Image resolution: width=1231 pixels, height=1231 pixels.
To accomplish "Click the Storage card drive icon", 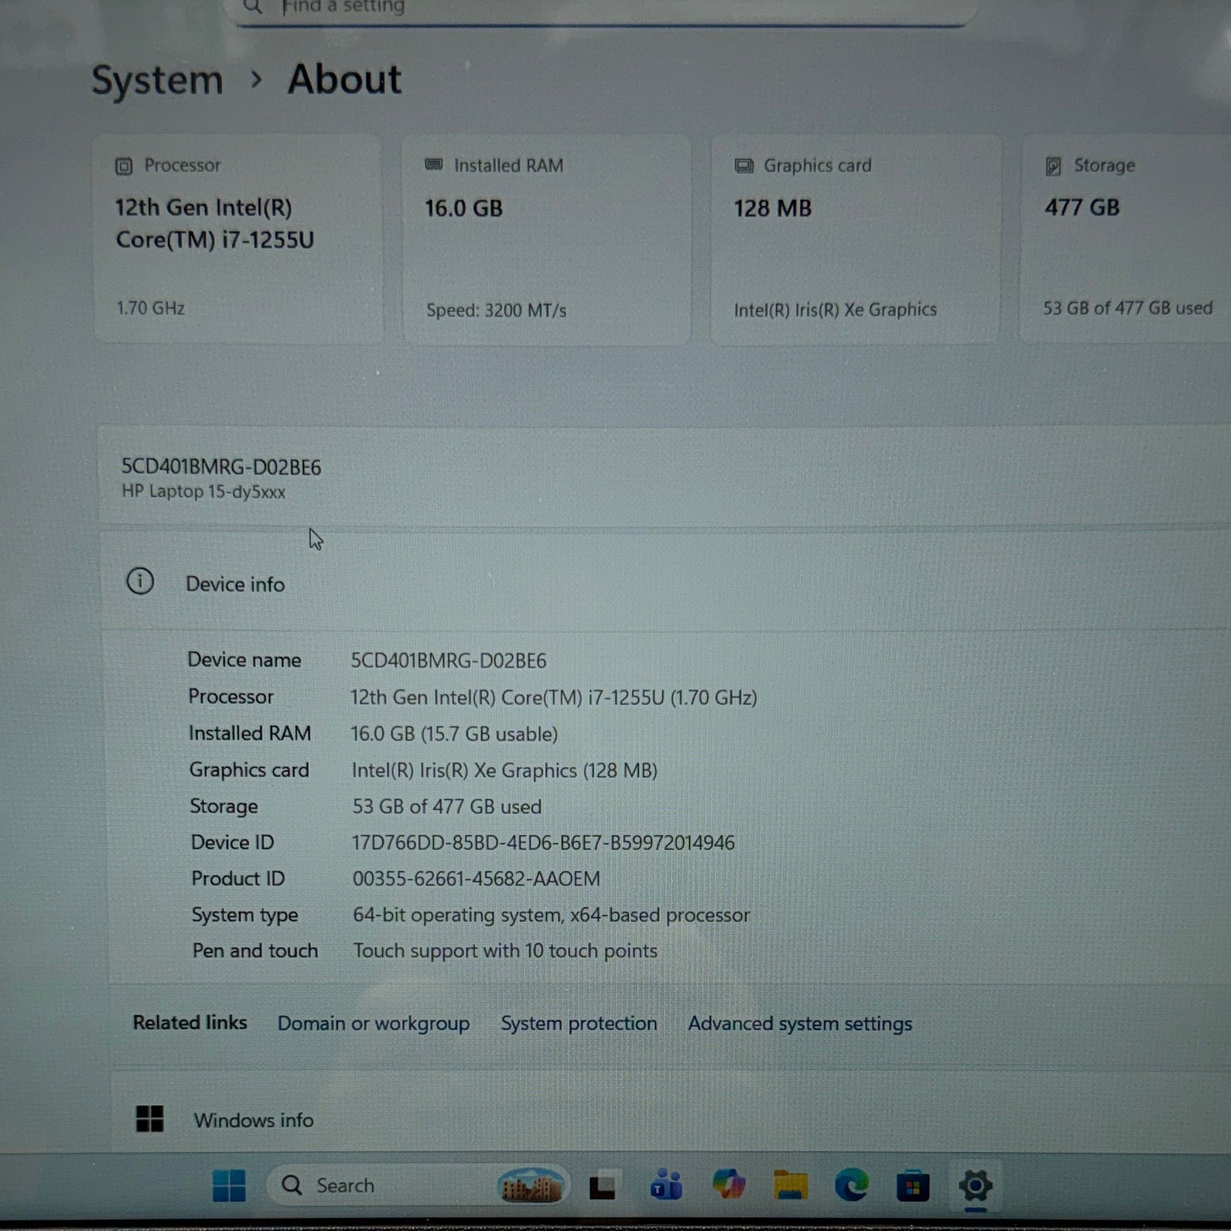I will 1053,166.
